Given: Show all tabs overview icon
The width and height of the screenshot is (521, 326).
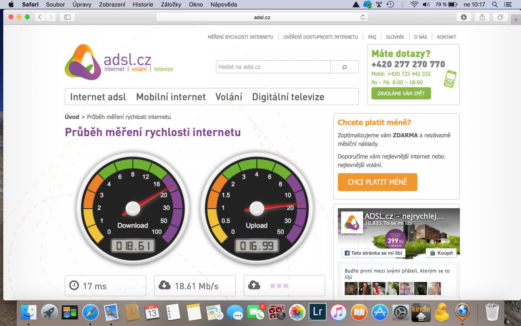Looking at the screenshot, I should [500, 17].
